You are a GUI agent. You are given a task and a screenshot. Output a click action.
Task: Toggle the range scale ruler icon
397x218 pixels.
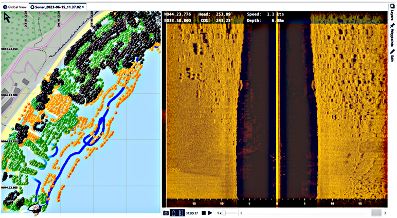tap(181, 213)
